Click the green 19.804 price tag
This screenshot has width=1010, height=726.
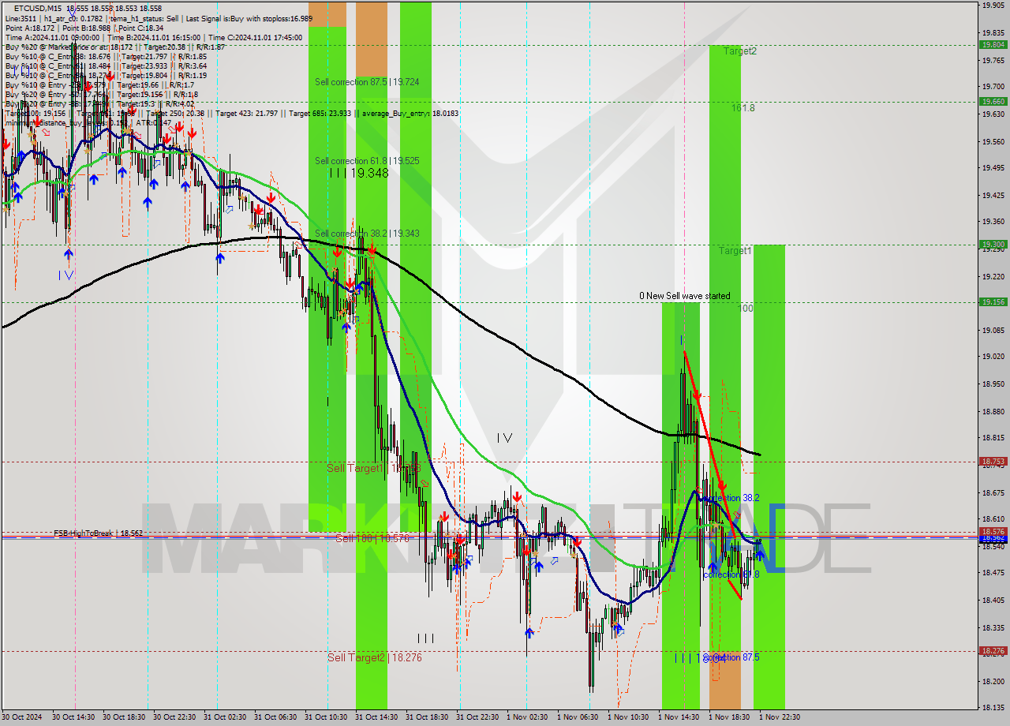pos(993,44)
